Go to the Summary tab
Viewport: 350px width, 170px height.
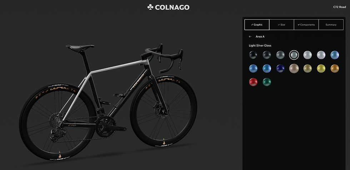point(331,25)
